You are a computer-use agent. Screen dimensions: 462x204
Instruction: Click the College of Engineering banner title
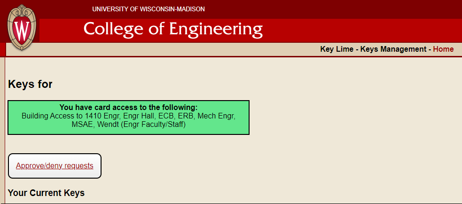(173, 30)
